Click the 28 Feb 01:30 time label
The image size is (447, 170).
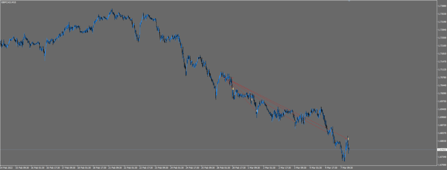coord(223,167)
